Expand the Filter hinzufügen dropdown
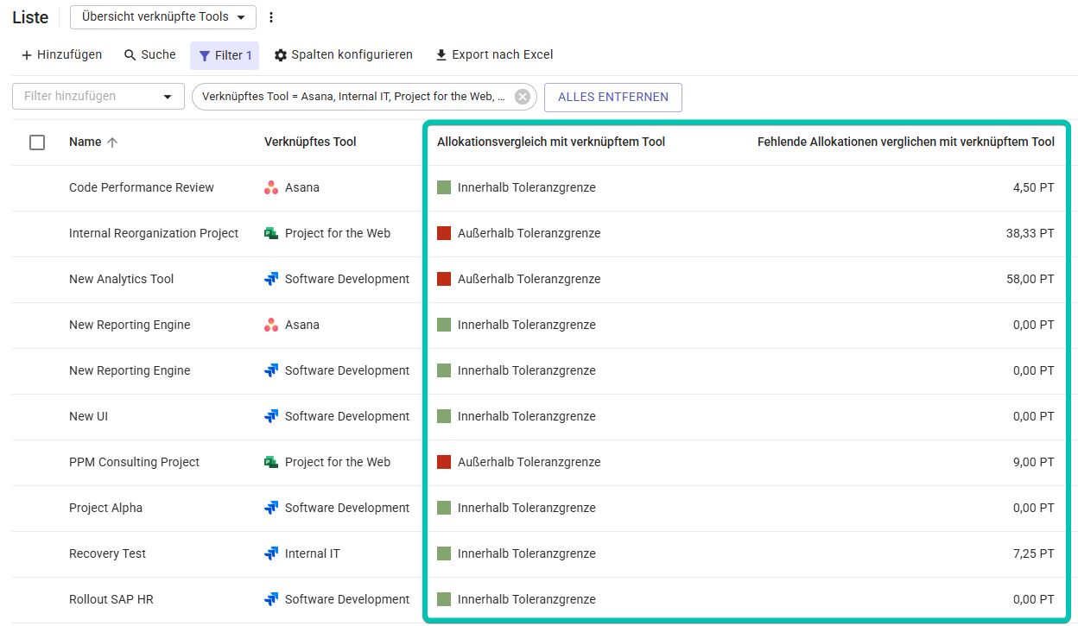Screen dimensions: 1078x626 [x=98, y=97]
